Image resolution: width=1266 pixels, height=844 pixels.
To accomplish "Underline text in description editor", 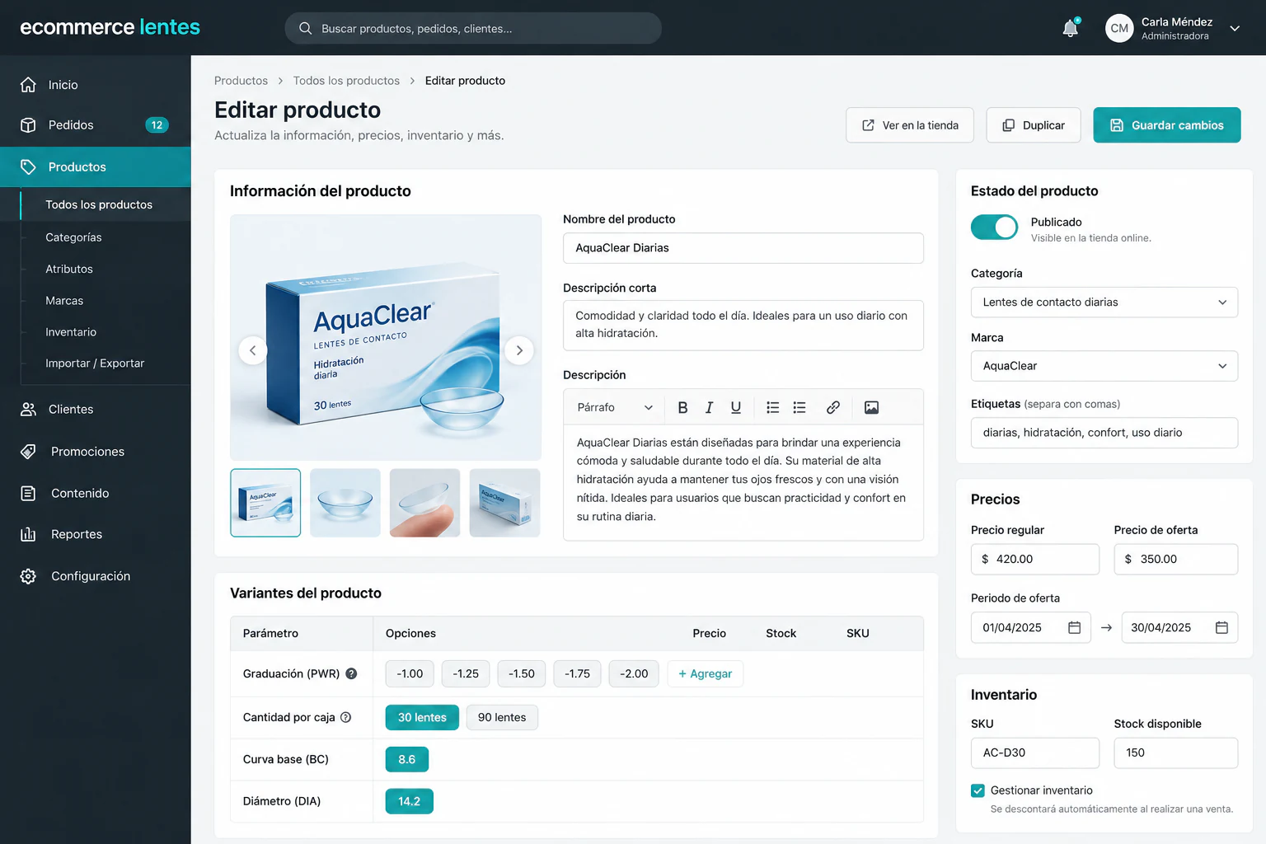I will point(736,407).
